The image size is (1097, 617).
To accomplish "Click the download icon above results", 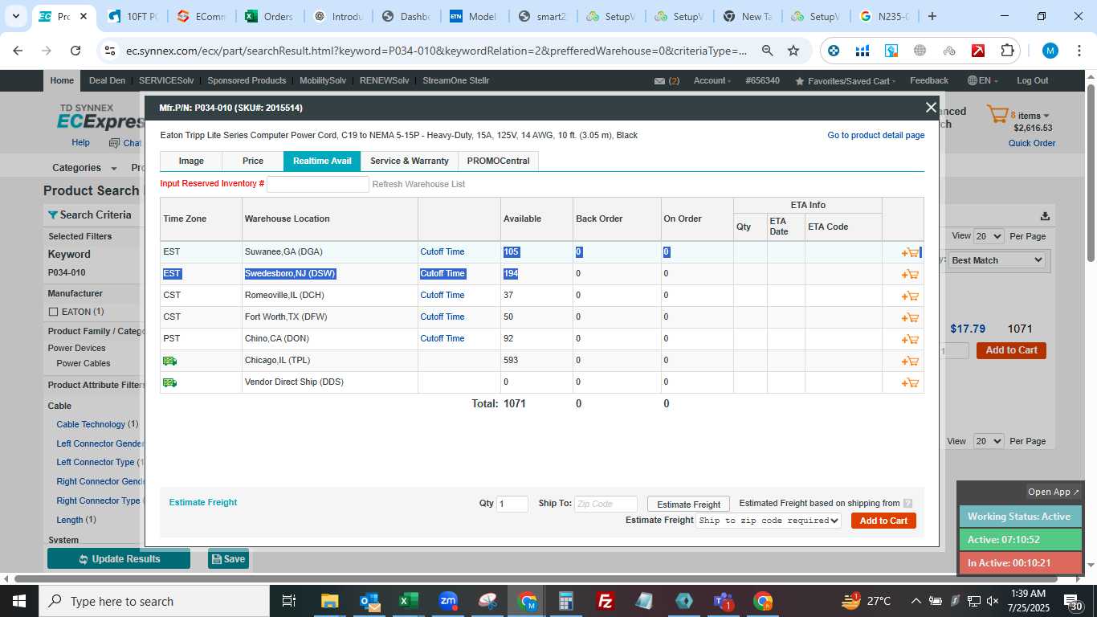I will (1045, 215).
